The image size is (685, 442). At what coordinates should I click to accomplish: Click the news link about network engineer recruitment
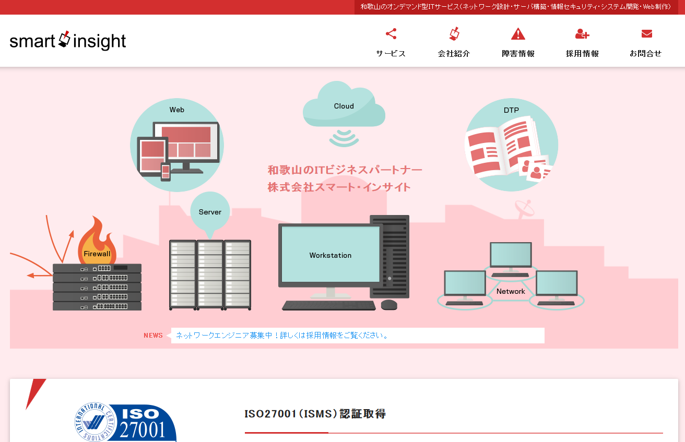pos(282,336)
